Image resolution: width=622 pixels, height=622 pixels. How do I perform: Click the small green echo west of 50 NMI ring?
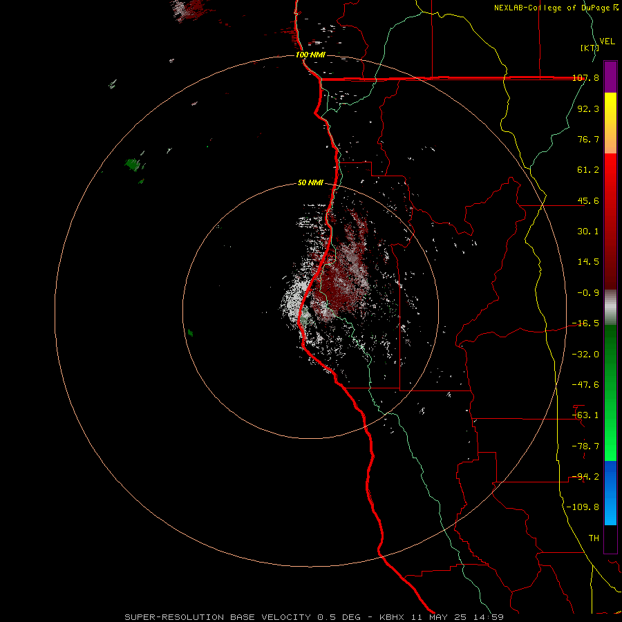[x=191, y=333]
